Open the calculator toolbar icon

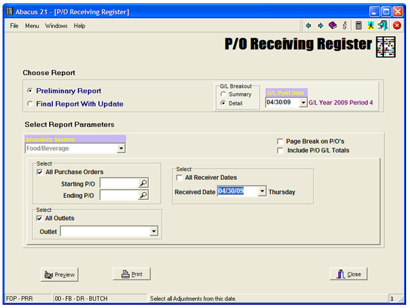358,26
